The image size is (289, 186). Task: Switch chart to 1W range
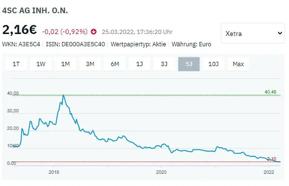(41, 64)
